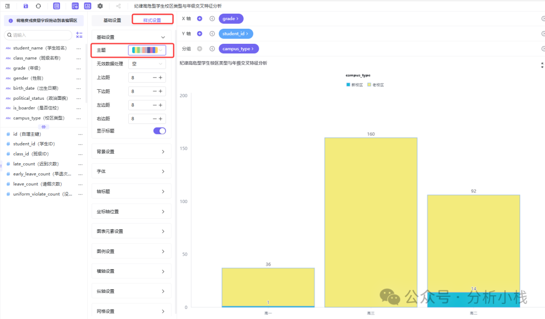Switch to the 样式设置 tab

click(x=152, y=20)
